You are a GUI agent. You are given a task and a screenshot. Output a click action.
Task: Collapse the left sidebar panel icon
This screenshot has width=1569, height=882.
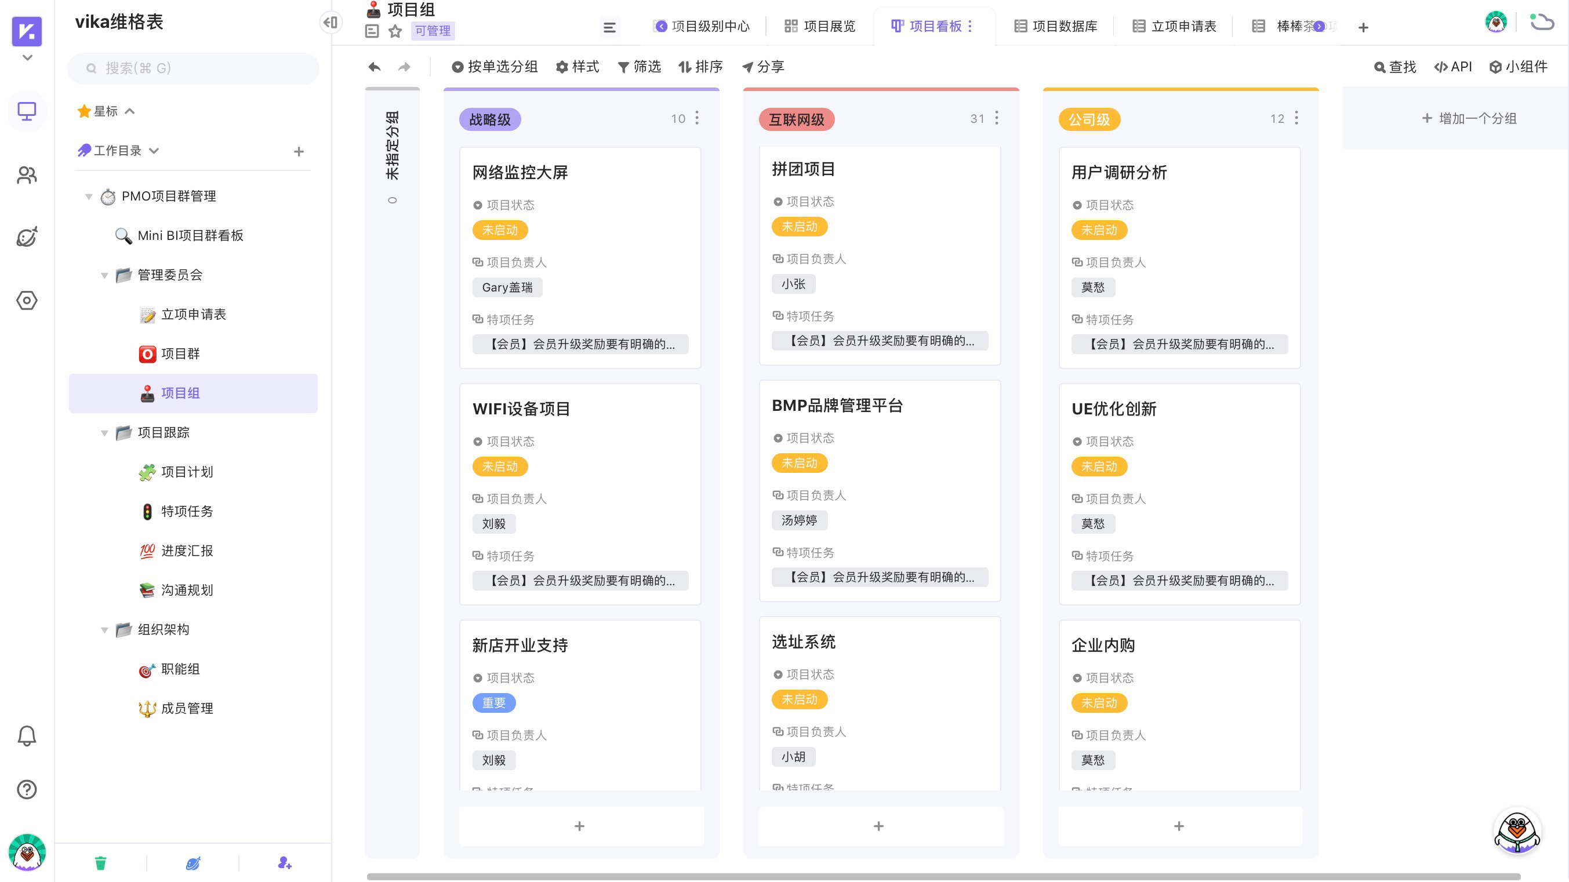tap(330, 23)
